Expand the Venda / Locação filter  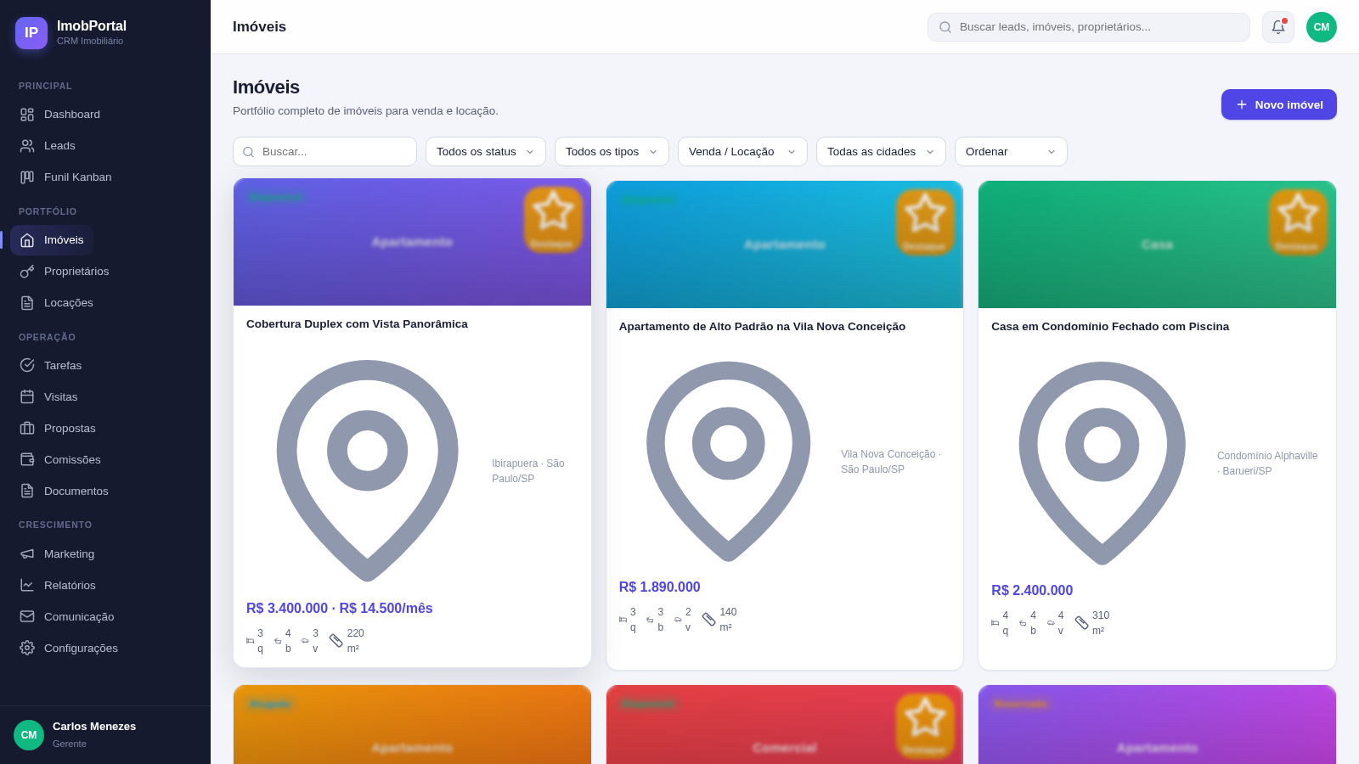[x=742, y=152]
